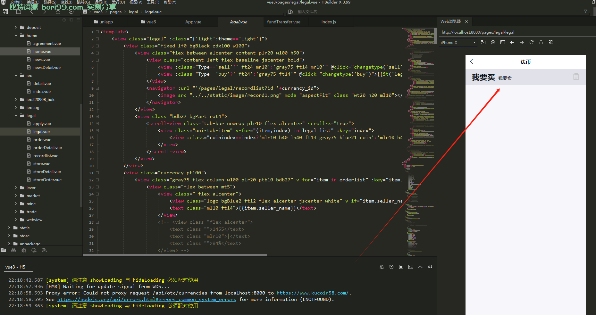596x315 pixels.
Task: Switch to the index.js tab
Action: point(329,22)
